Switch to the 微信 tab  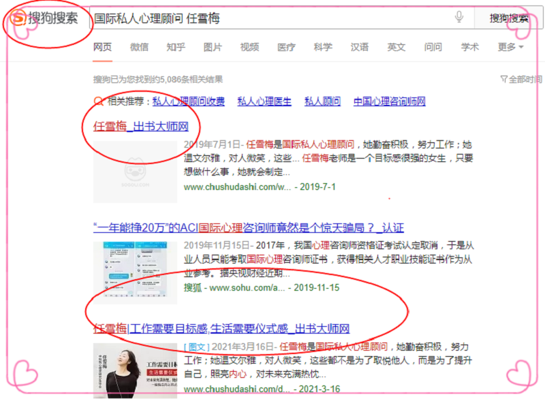pos(139,47)
